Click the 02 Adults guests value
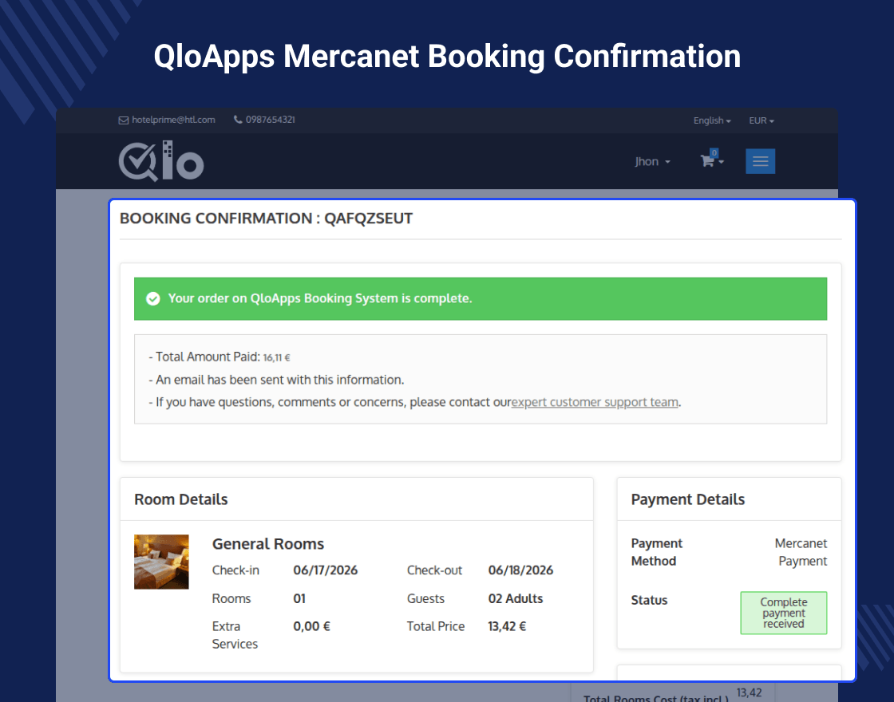Screen dimensions: 894x702 (x=516, y=599)
